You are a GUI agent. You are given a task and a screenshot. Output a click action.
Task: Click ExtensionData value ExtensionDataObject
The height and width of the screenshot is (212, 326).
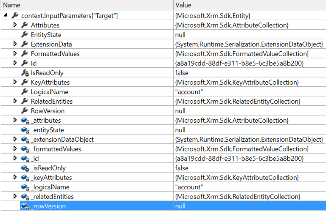tap(249, 44)
